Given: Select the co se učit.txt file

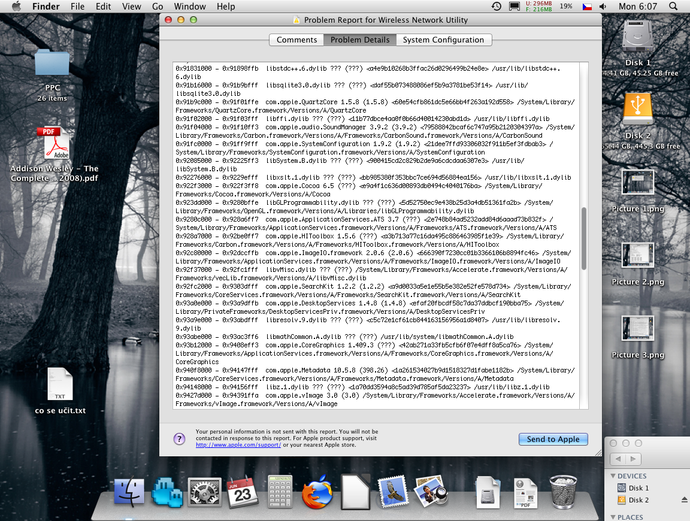Looking at the screenshot, I should coord(60,384).
